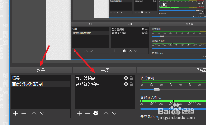The image size is (206, 125).
Task: Mute the upper mixer channel in smallest preview copy
Action: click(x=199, y=3)
